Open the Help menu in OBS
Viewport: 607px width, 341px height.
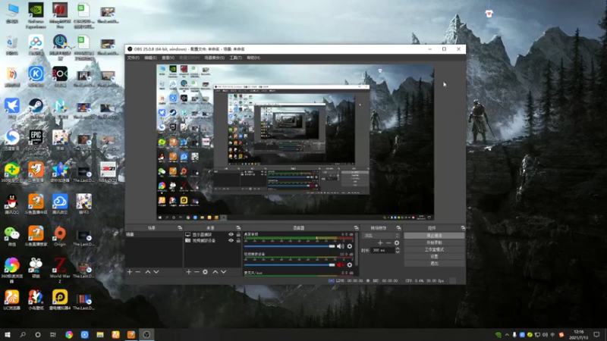click(x=253, y=58)
